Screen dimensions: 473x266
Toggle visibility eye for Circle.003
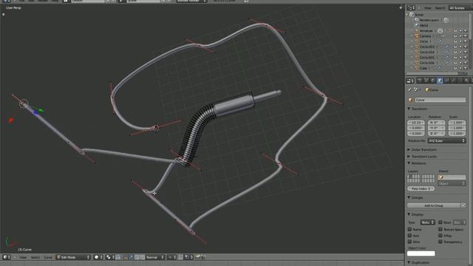point(455,47)
